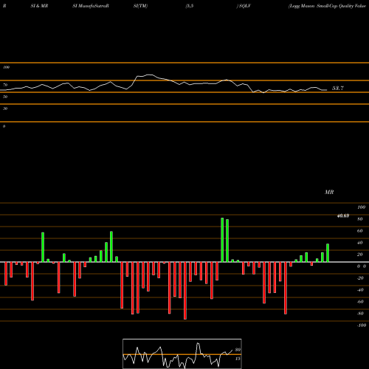Click the "30" level label on RSI chart
Screen dimensions: 369x369
pos(5,108)
